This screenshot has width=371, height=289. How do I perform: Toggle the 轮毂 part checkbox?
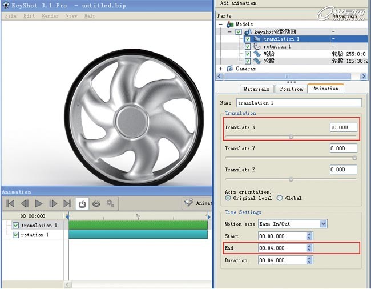pyautogui.click(x=248, y=61)
